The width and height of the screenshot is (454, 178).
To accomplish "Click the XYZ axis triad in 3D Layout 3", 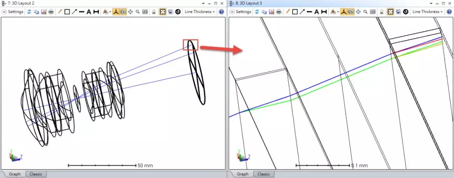I will pyautogui.click(x=244, y=155).
